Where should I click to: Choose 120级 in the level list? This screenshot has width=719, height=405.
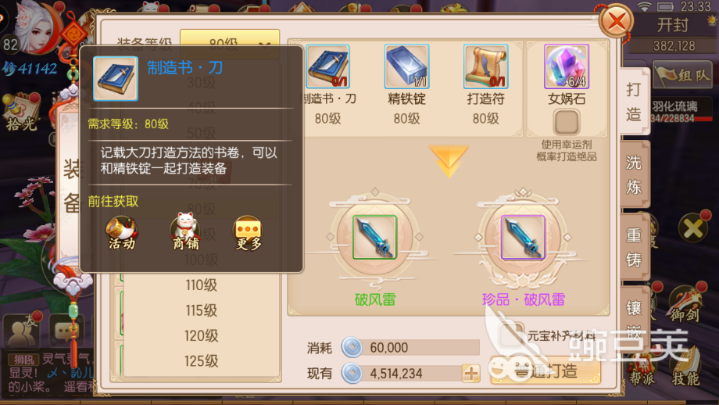coord(201,335)
